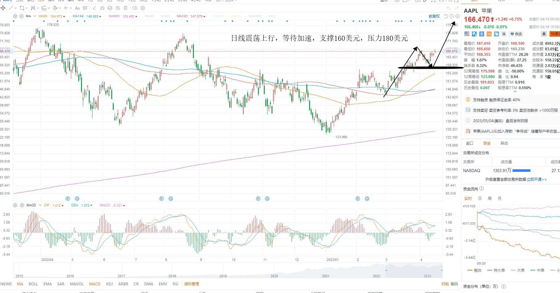
Task: Zoom in chart with plus icon
Action: (457, 16)
